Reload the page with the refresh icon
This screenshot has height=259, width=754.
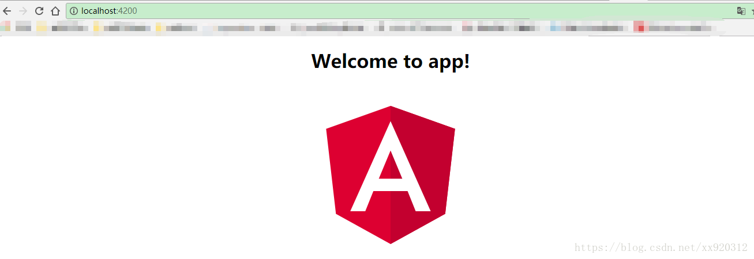pos(39,11)
